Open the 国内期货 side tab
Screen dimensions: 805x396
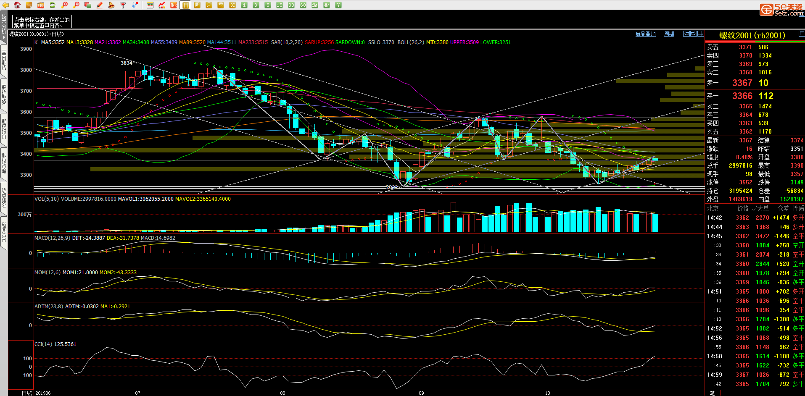pos(4,60)
